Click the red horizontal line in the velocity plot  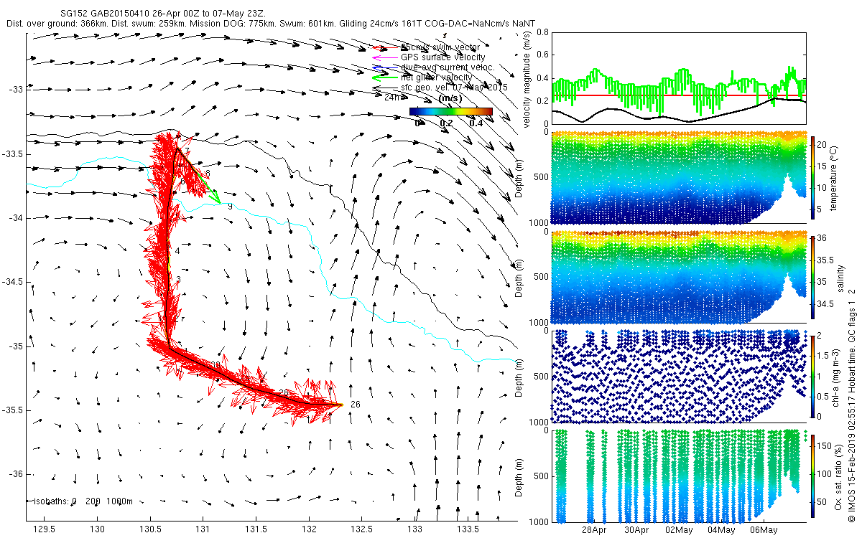[x=678, y=95]
